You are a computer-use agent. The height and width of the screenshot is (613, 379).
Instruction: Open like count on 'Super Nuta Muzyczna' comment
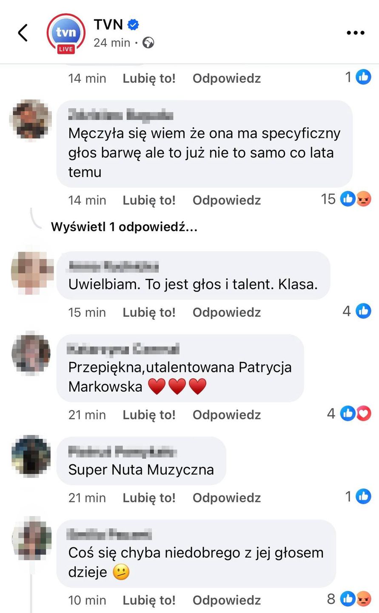pos(358,496)
